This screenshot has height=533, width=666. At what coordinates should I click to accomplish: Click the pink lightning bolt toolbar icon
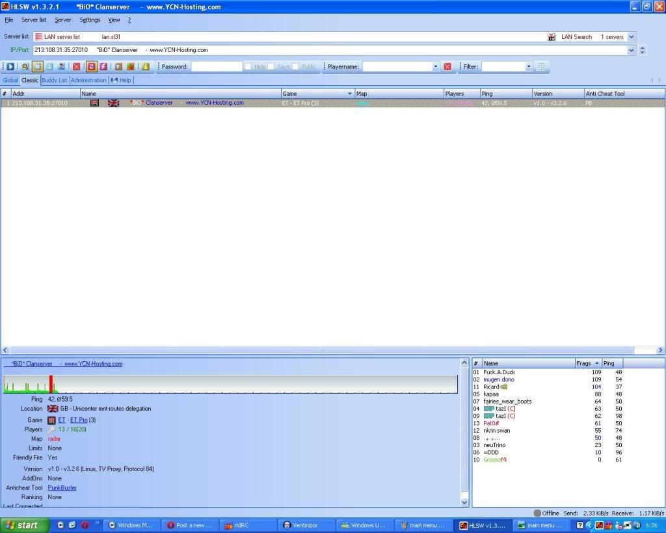pyautogui.click(x=103, y=66)
